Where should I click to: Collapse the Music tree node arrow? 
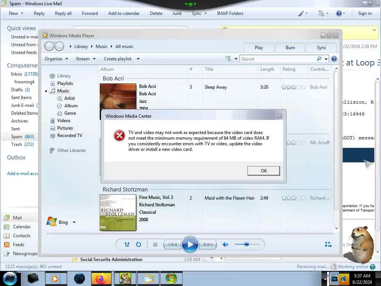(x=46, y=91)
